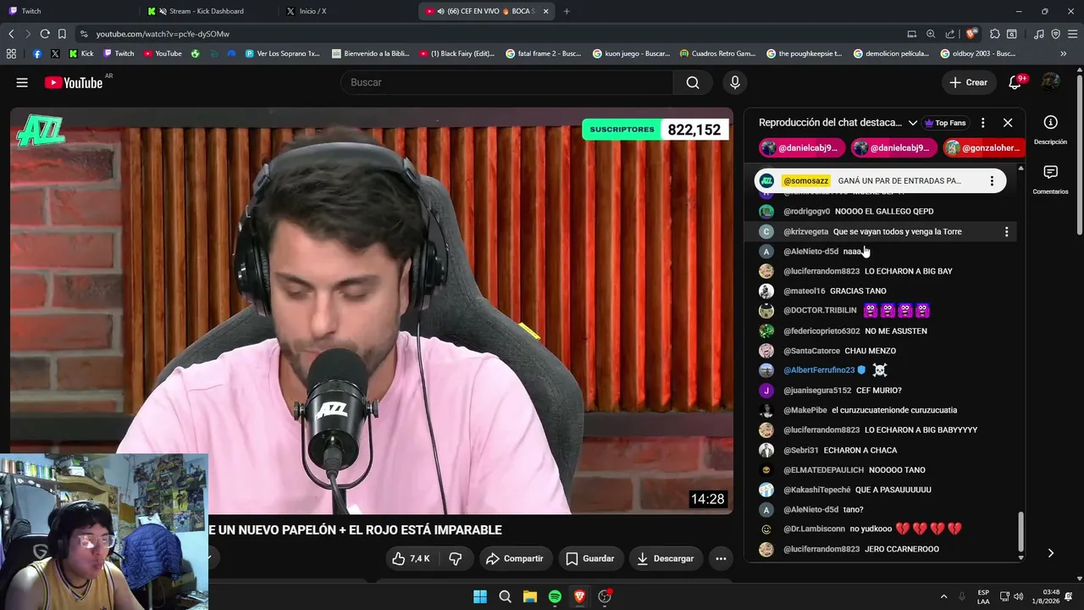1084x610 pixels.
Task: Open the ESP LAA language indicator
Action: pos(983,596)
